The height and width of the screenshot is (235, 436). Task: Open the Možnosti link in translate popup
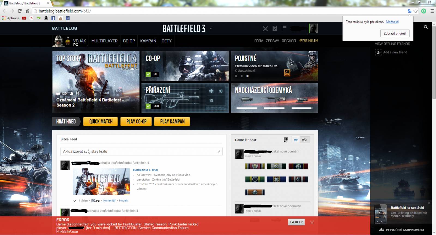(392, 22)
